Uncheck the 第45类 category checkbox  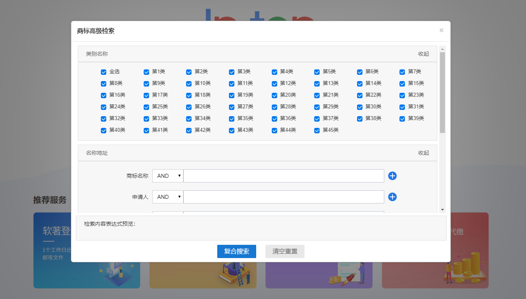[317, 131]
